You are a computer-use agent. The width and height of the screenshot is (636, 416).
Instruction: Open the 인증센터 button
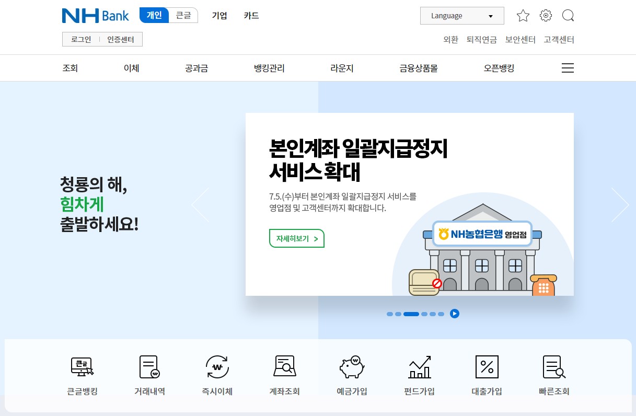tap(121, 40)
